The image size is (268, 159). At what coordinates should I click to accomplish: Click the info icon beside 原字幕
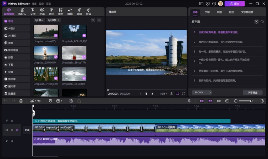[262, 22]
